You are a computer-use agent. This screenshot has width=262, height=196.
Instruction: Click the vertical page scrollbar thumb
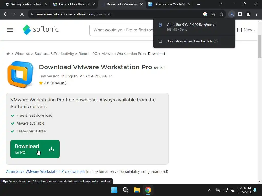[x=260, y=46]
